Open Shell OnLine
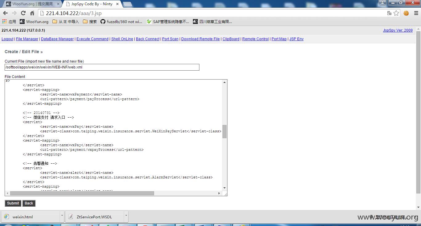Viewport: 421px width, 226px height. pos(122,39)
